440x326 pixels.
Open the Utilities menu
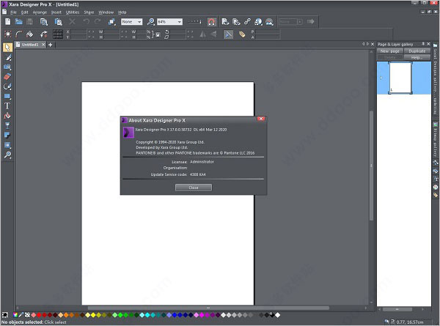(x=73, y=12)
